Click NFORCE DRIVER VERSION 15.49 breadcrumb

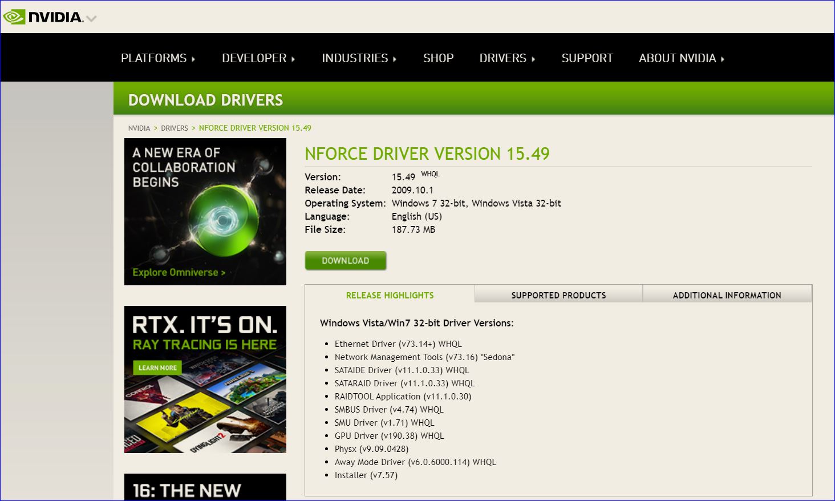[255, 128]
